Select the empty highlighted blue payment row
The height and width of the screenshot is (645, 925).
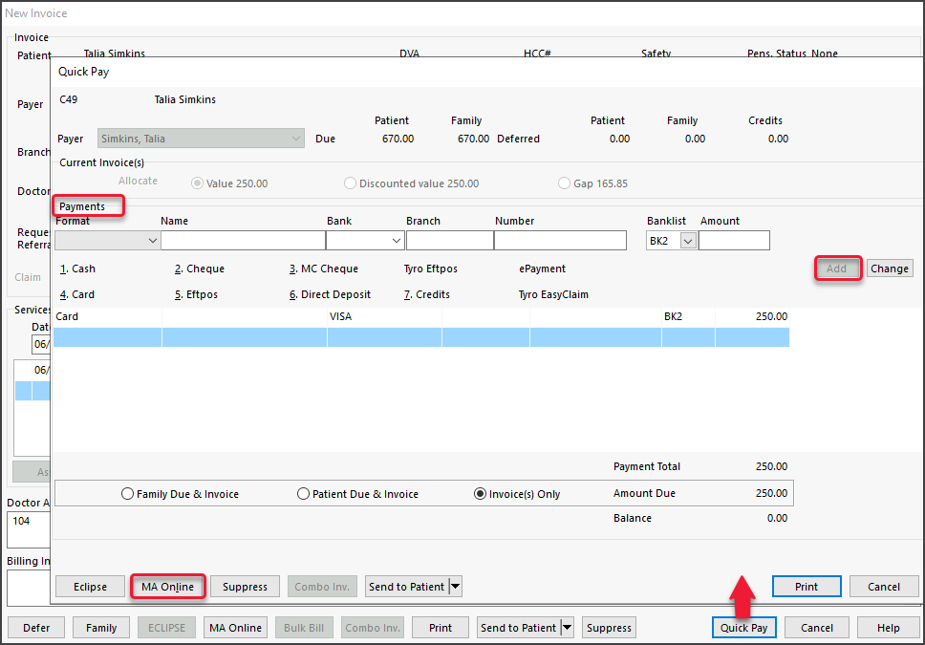click(x=421, y=337)
